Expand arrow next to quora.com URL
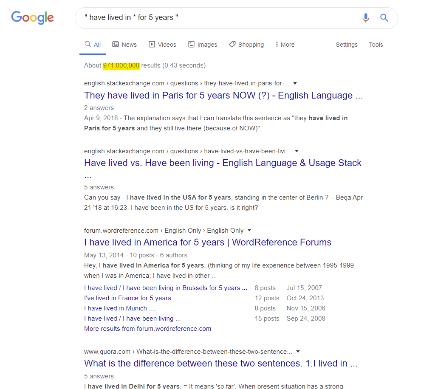This screenshot has width=435, height=389. click(298, 352)
